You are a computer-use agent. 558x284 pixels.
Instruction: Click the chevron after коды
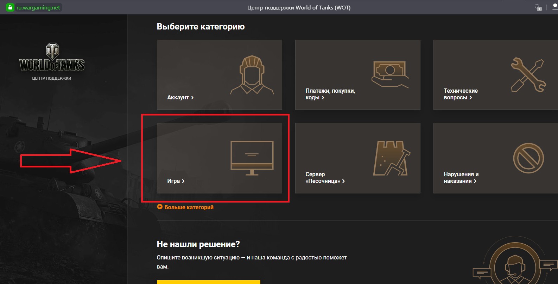[323, 98]
